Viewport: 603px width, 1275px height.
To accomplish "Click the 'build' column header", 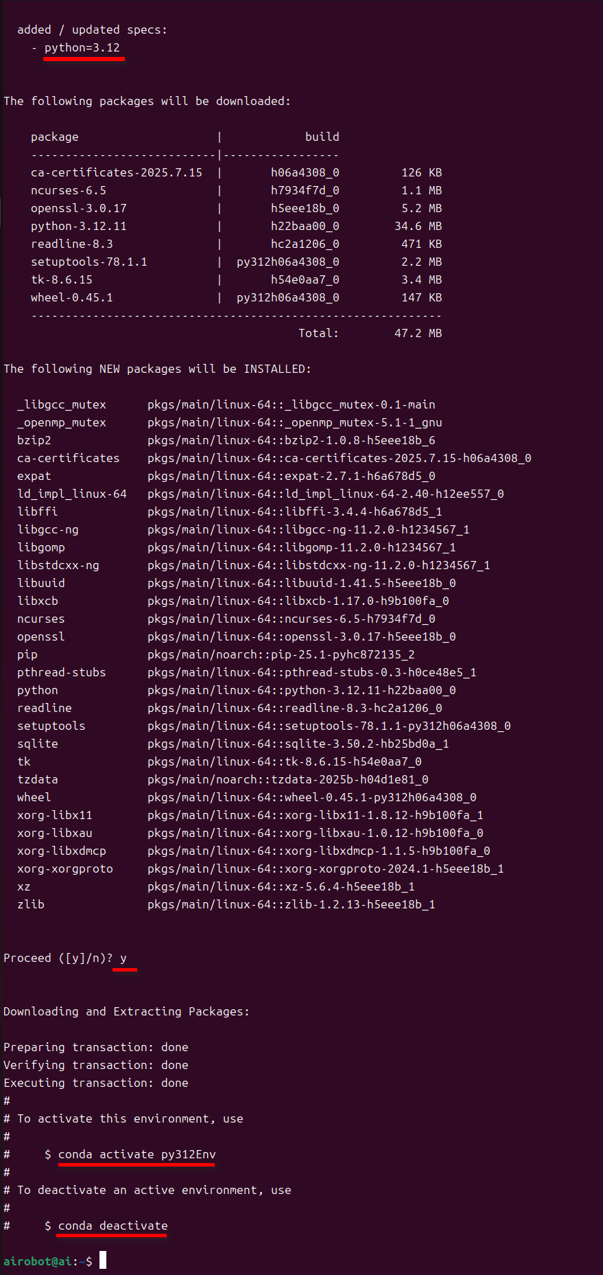I will (322, 137).
